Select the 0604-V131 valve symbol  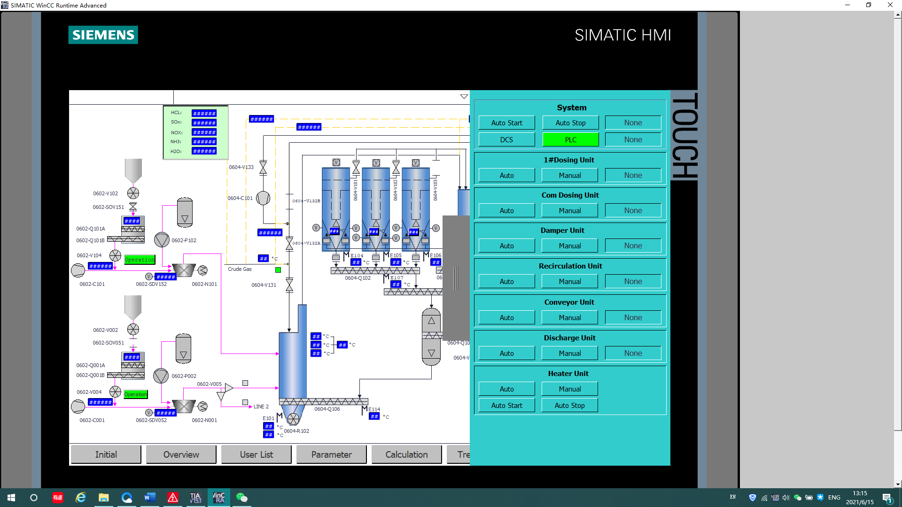[289, 285]
